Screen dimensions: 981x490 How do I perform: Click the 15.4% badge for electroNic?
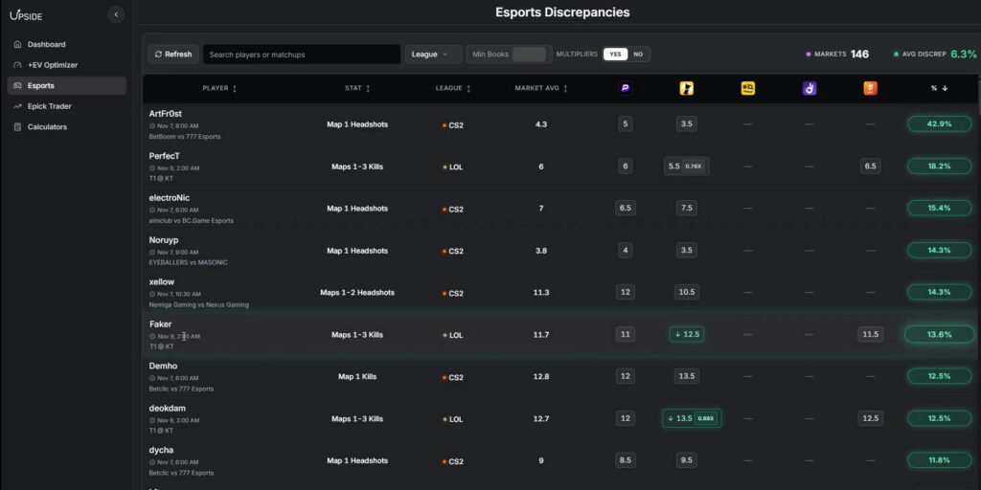coord(939,208)
